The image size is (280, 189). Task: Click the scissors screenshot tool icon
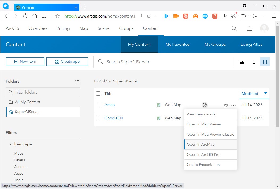pos(234,16)
